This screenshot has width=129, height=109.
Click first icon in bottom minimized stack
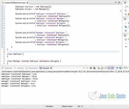click(126, 39)
